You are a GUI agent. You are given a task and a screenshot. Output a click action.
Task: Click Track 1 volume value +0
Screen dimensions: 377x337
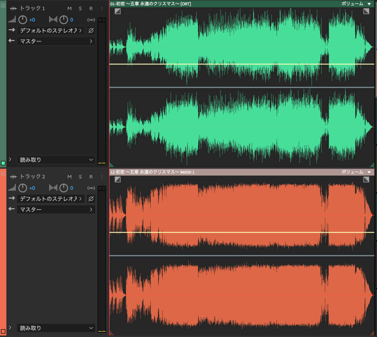tap(32, 20)
